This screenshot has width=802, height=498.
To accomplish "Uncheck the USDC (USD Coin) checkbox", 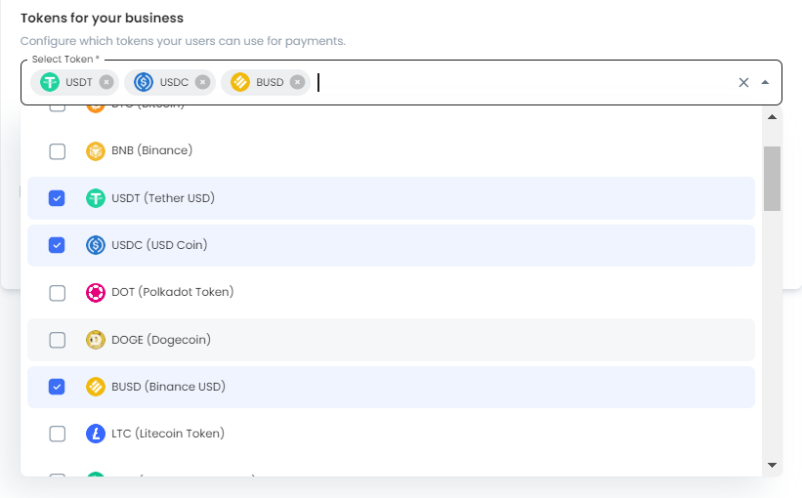I will (x=57, y=245).
